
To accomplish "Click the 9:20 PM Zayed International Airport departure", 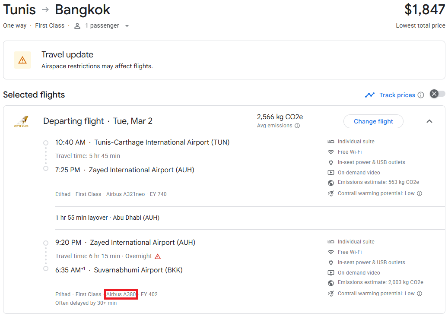I will 125,242.
